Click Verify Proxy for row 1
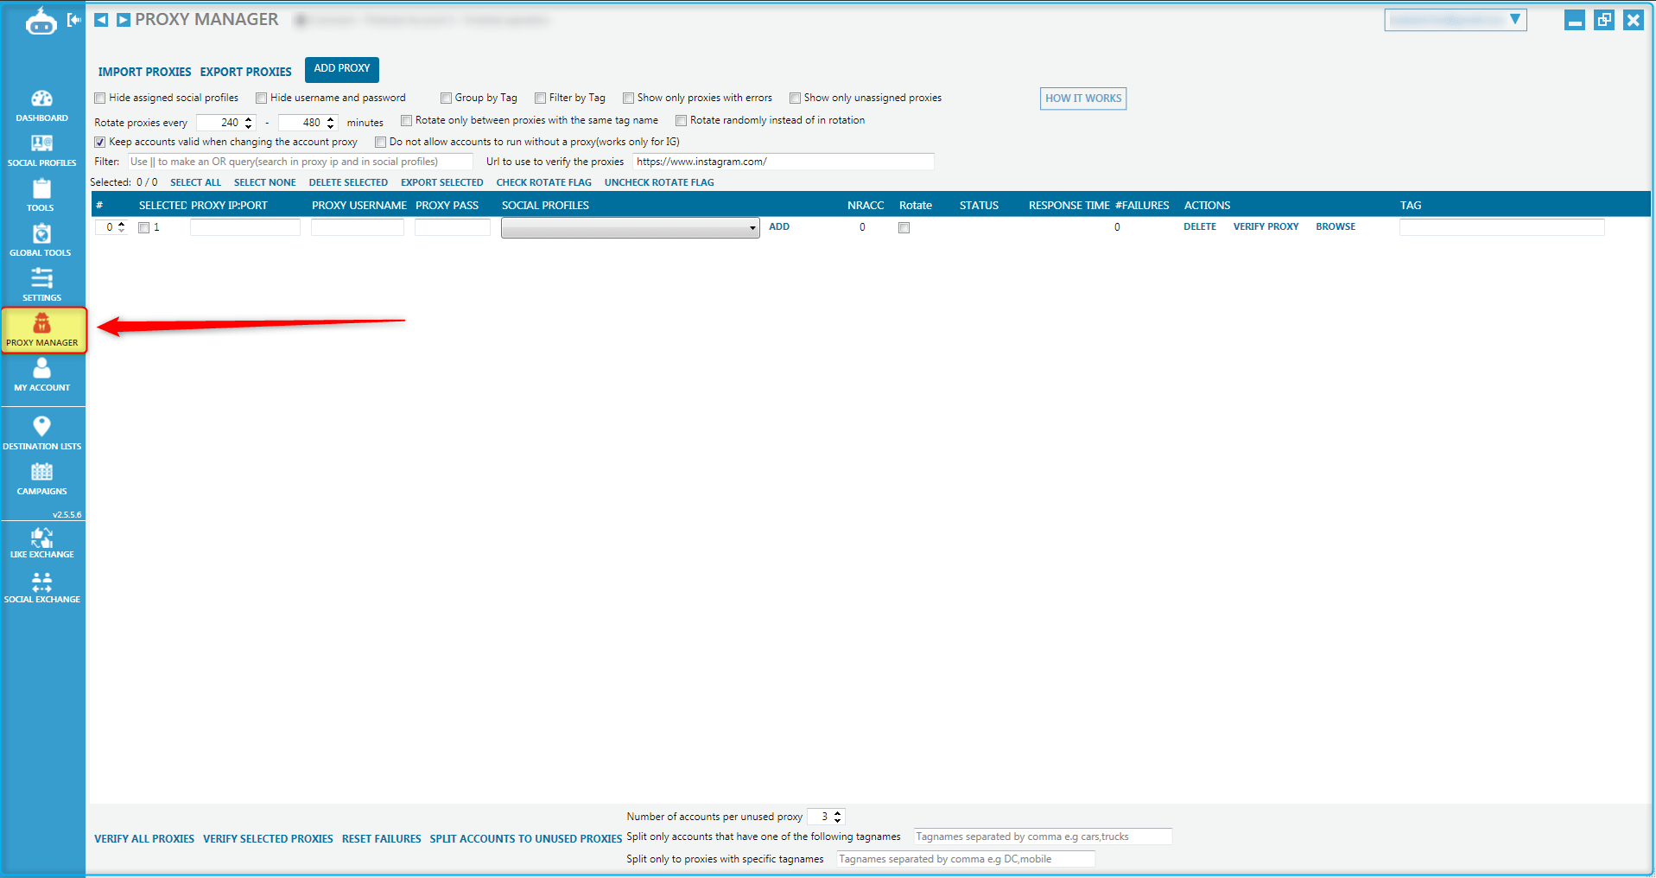This screenshot has width=1656, height=878. click(1266, 226)
